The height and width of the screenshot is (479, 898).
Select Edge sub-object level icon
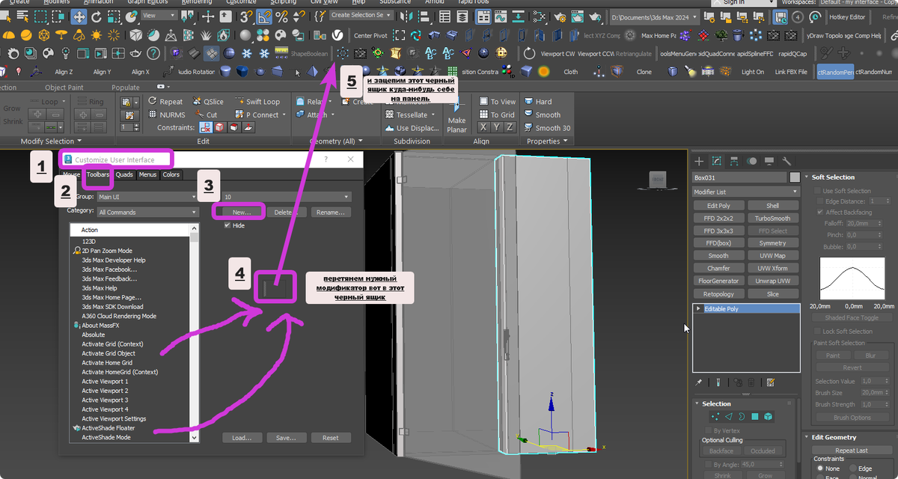[729, 416]
